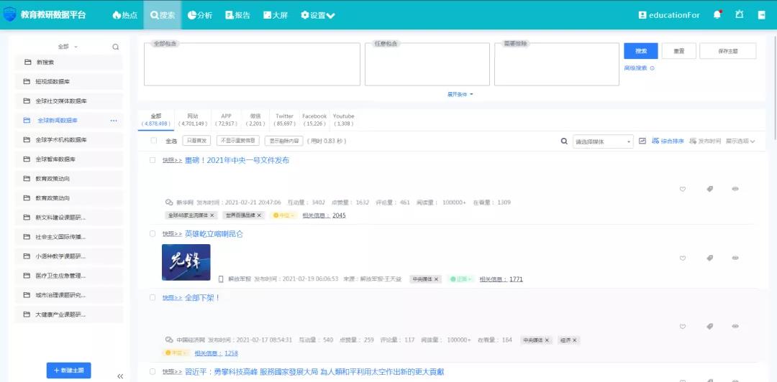Click the magnifier icon beside media selector
Viewport: 777px width, 382px height.
tap(564, 141)
